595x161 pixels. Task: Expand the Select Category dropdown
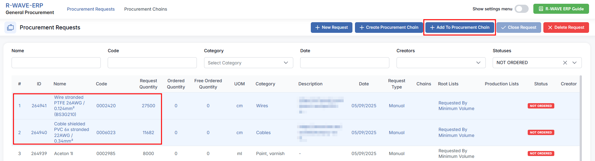[248, 63]
